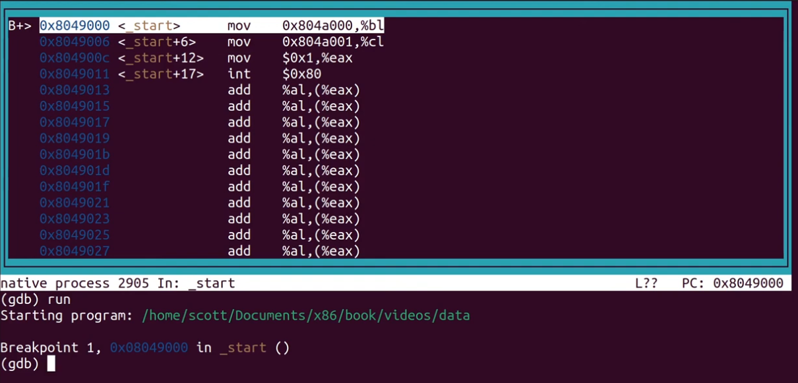
Task: Click the int instruction mnemonic
Action: [x=239, y=74]
